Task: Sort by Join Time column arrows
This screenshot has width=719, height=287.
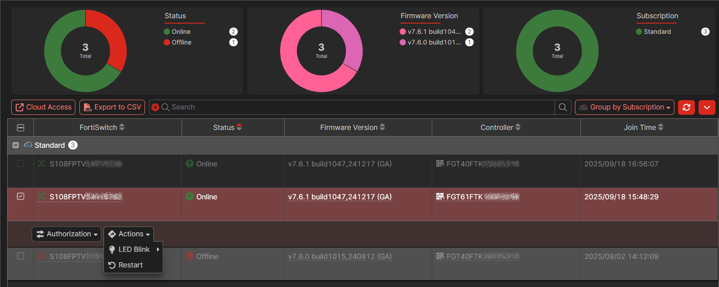Action: point(661,127)
